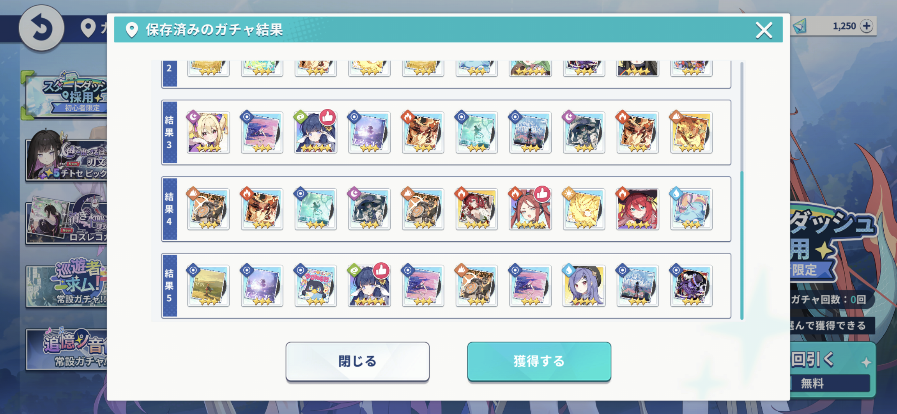Click the back arrow button
897x414 pixels.
point(41,28)
